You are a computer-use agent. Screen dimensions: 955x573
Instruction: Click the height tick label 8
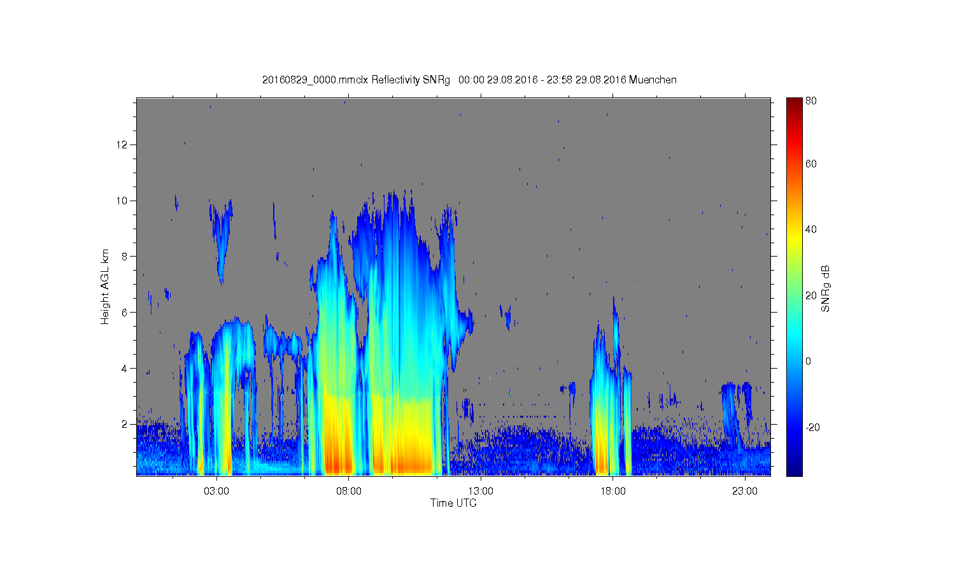coord(125,257)
